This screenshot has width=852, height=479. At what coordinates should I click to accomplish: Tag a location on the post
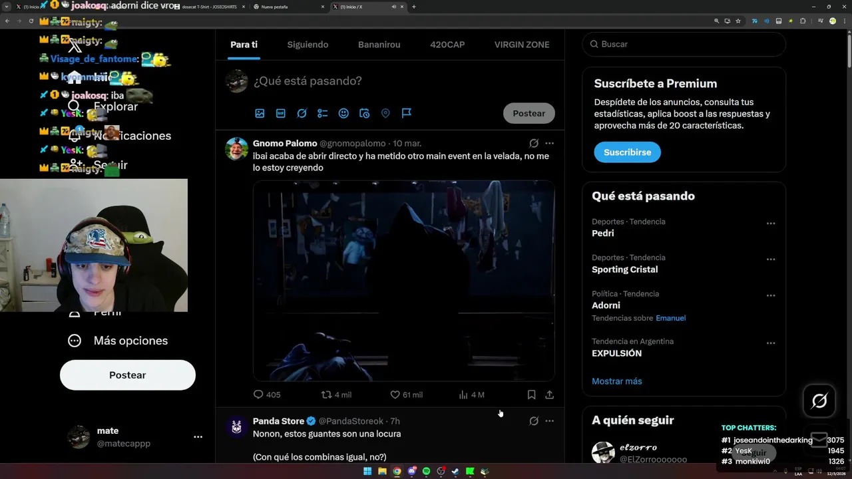tap(385, 113)
